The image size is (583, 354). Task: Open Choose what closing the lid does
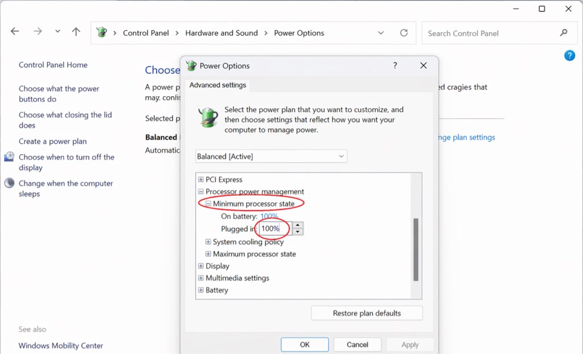65,120
